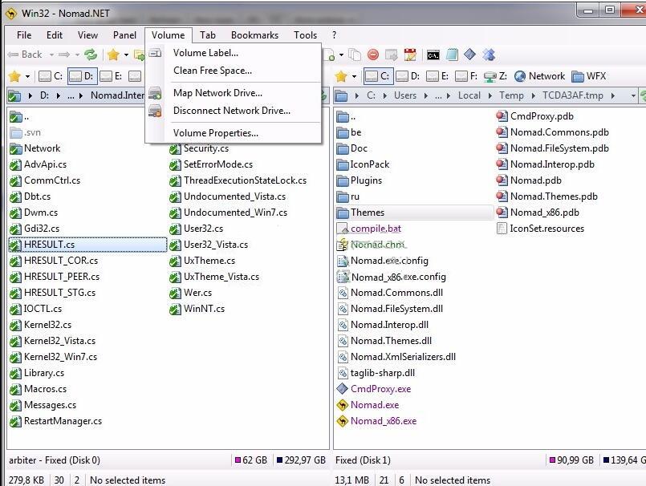Click the red Delete icon in toolbar

[373, 55]
